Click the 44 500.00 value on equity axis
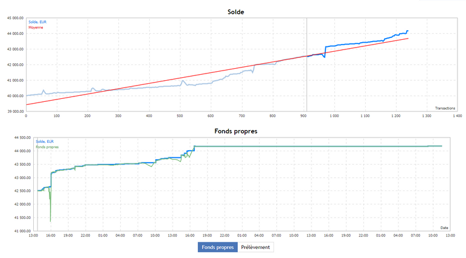The image size is (466, 258). tap(22, 137)
